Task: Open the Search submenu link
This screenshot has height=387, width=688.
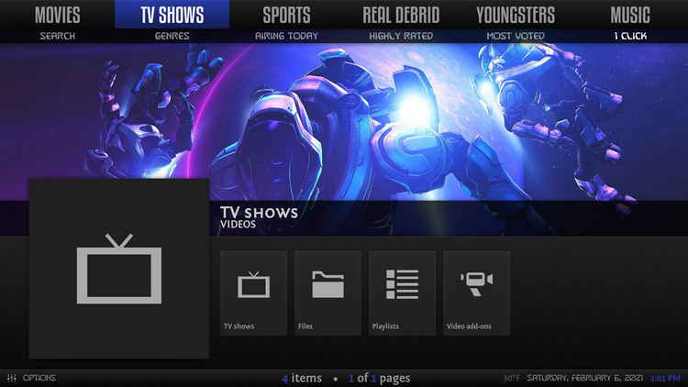Action: [58, 36]
